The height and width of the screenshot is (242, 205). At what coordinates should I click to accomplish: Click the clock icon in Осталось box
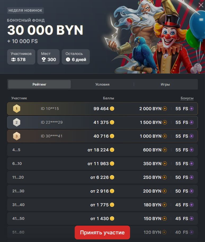click(x=68, y=59)
